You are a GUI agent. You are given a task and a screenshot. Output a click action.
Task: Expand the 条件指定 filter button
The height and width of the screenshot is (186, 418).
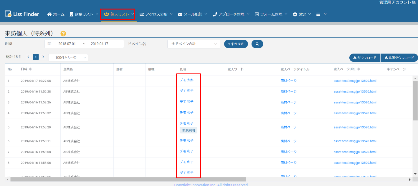click(x=236, y=44)
